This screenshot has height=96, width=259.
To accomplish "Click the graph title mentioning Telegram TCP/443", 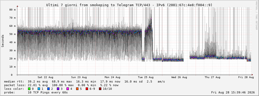I will (x=129, y=5).
